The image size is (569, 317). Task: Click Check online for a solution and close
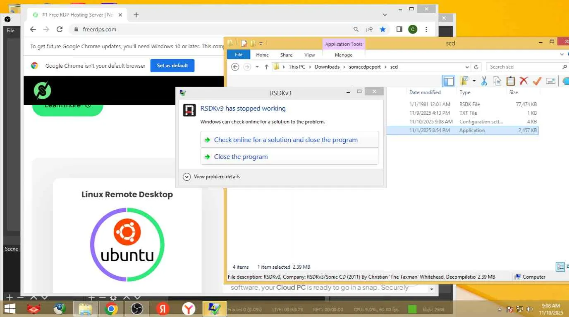click(289, 140)
